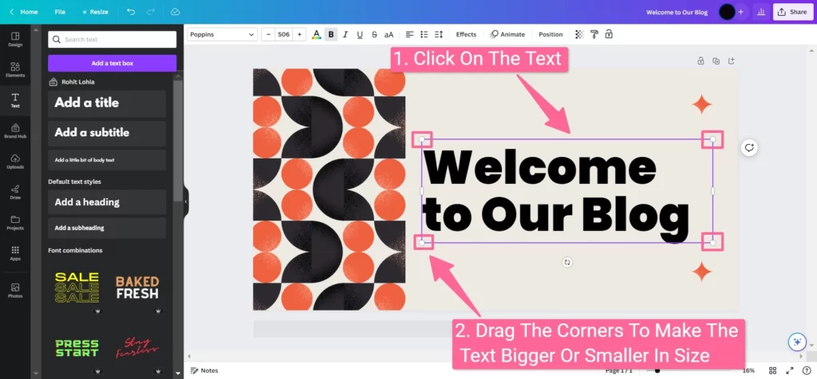817x379 pixels.
Task: Open Effects panel
Action: pyautogui.click(x=466, y=34)
